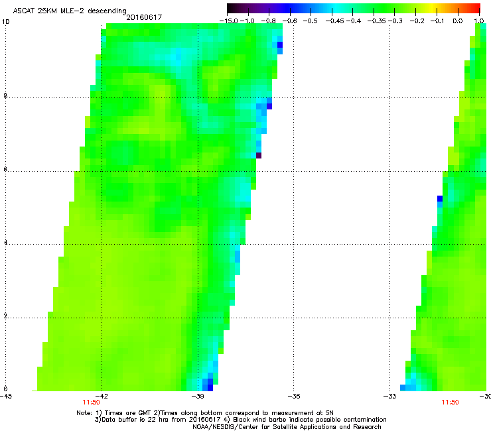Screen dimensions: 491x431
Task: Click the note line starting 'Note: 1) Times are GMT'
Action: [205, 413]
